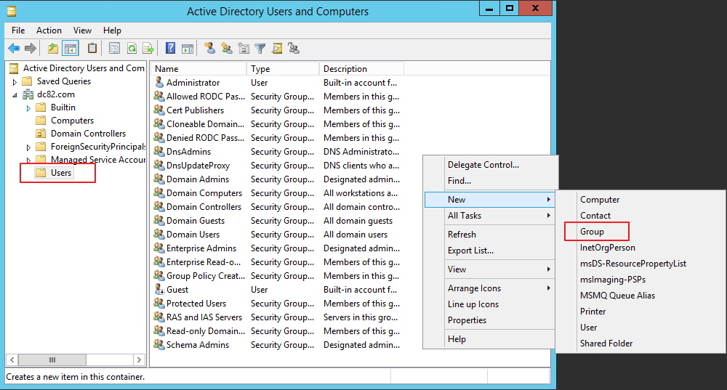Expand the ForeignSecurityPrincipals tree node
727x390 pixels.
coord(28,147)
